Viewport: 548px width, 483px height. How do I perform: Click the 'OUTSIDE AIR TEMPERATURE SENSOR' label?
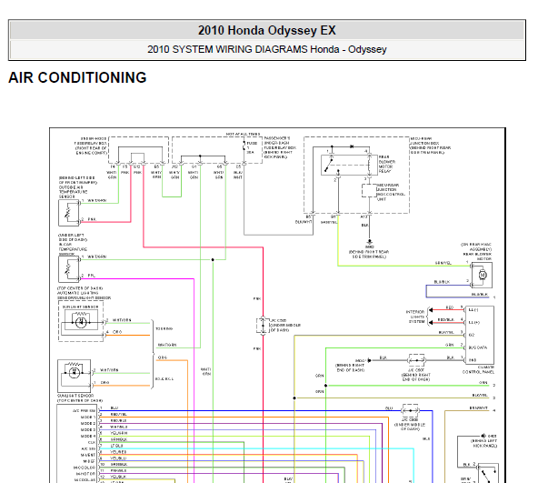click(73, 192)
